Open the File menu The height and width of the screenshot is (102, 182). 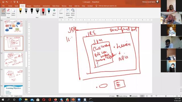(3, 6)
